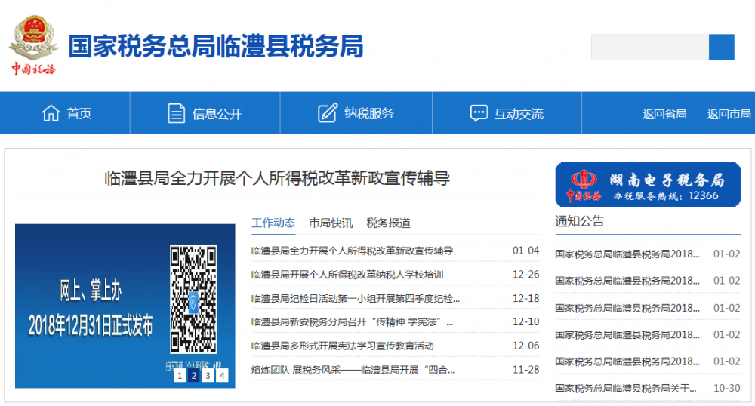Switch to the 税务报道 tab
Image resolution: width=755 pixels, height=406 pixels.
388,223
